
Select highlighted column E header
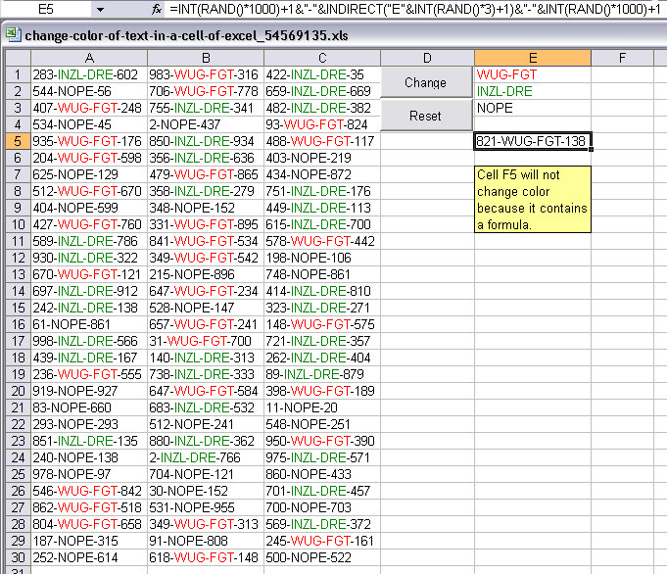(533, 58)
